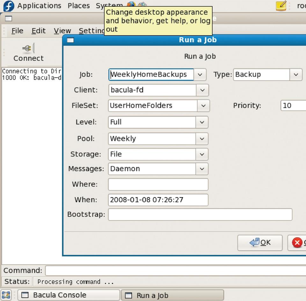The width and height of the screenshot is (306, 301).
Task: Open the Type dropdown arrow
Action: 296,74
